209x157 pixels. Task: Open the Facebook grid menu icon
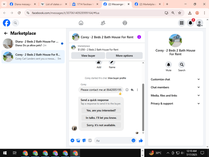(181, 23)
